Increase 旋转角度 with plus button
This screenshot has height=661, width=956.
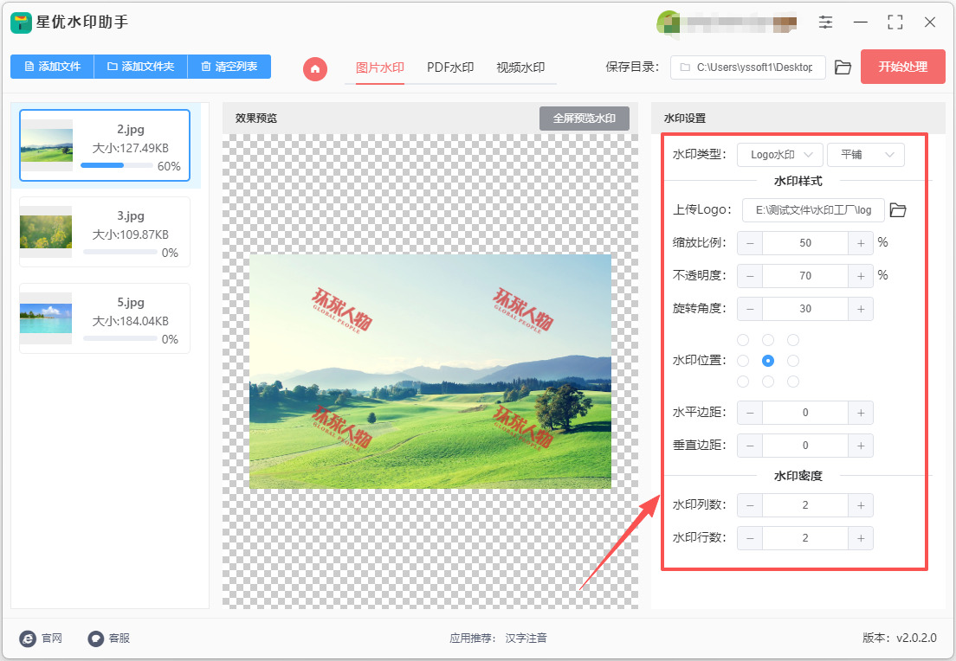[x=860, y=309]
